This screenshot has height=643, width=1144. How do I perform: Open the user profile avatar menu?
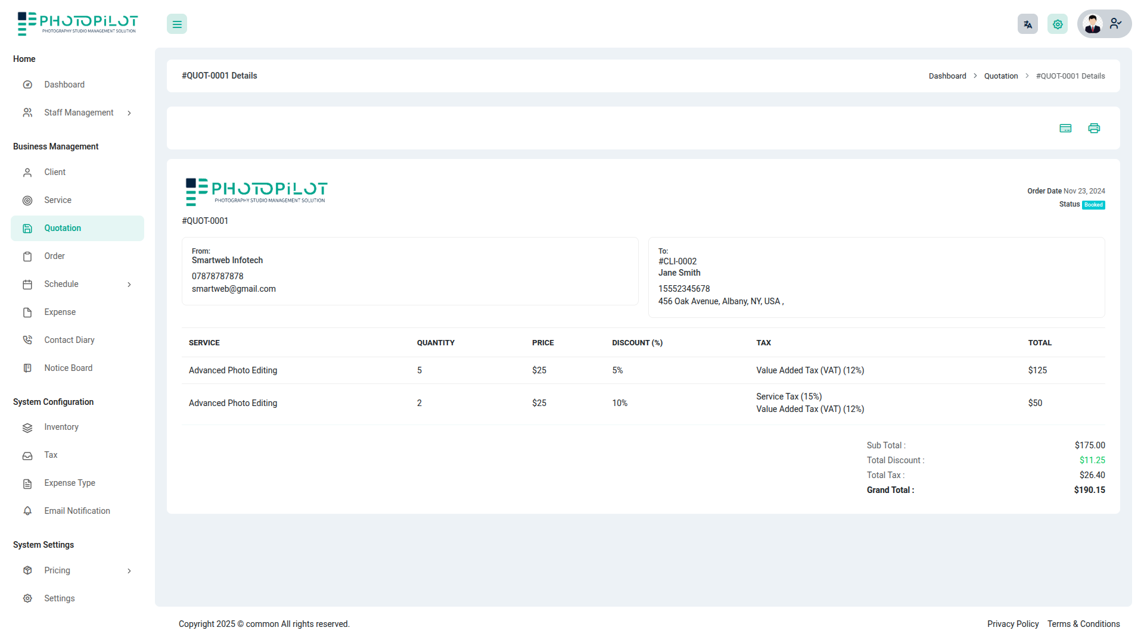[x=1104, y=24]
